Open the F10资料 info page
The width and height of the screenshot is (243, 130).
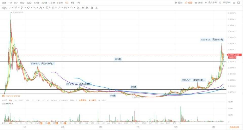coord(225,3)
